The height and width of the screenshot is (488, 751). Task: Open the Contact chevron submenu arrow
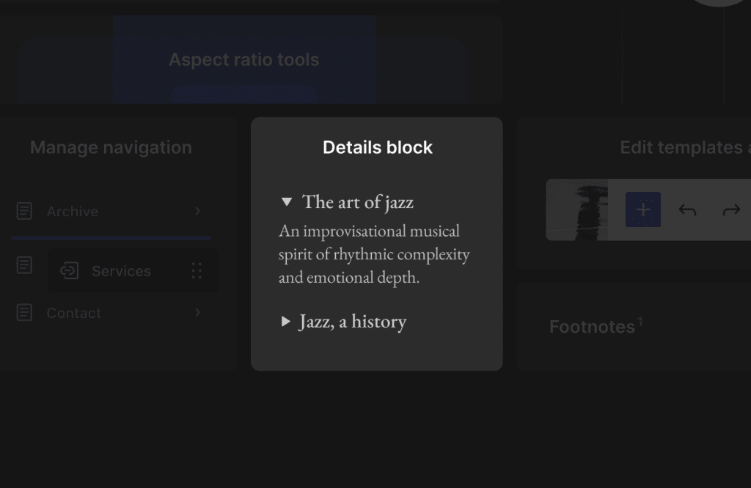coord(197,313)
